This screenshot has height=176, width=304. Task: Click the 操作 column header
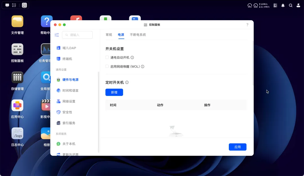point(207,105)
